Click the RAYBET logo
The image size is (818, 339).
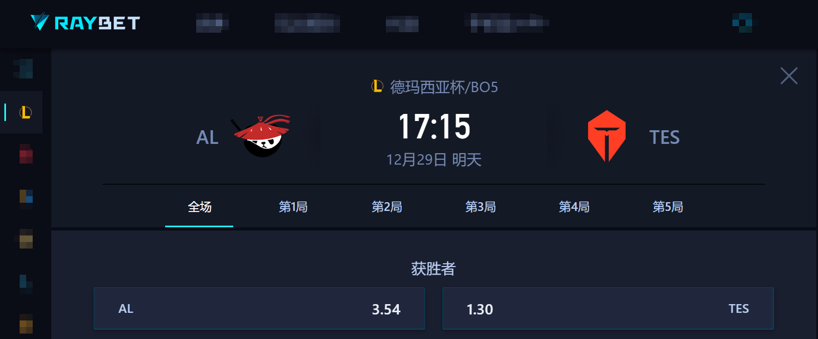[x=86, y=22]
